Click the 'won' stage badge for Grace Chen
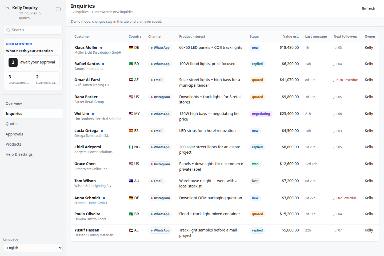384x256 pixels. coord(255,164)
